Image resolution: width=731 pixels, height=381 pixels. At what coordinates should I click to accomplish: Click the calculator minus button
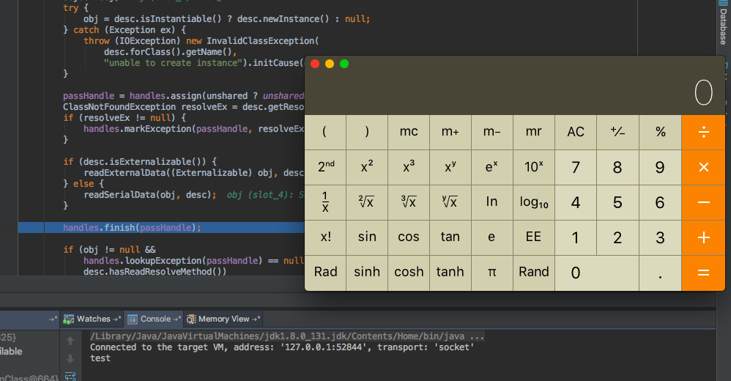pos(703,202)
